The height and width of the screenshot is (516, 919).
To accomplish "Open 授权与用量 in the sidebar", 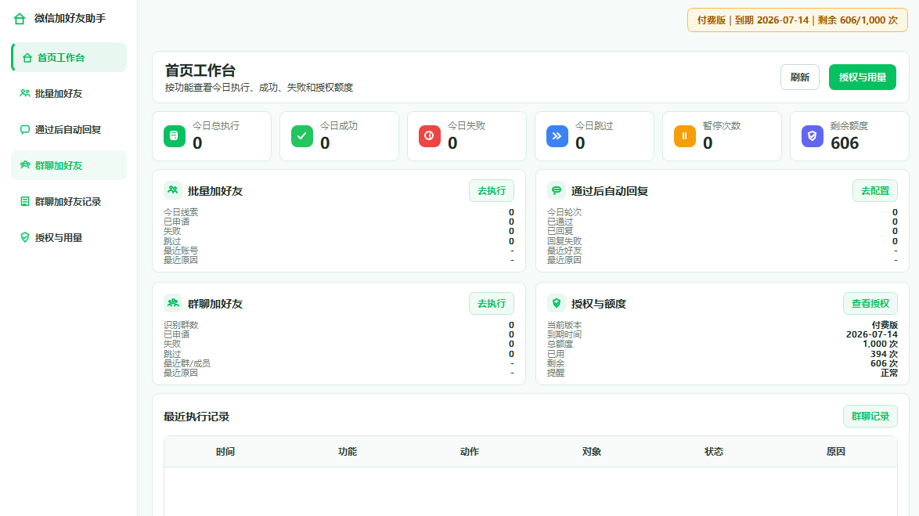I will pos(69,237).
